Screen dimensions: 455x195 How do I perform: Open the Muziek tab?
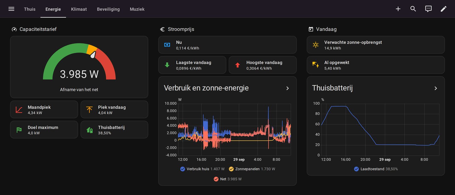(x=137, y=9)
